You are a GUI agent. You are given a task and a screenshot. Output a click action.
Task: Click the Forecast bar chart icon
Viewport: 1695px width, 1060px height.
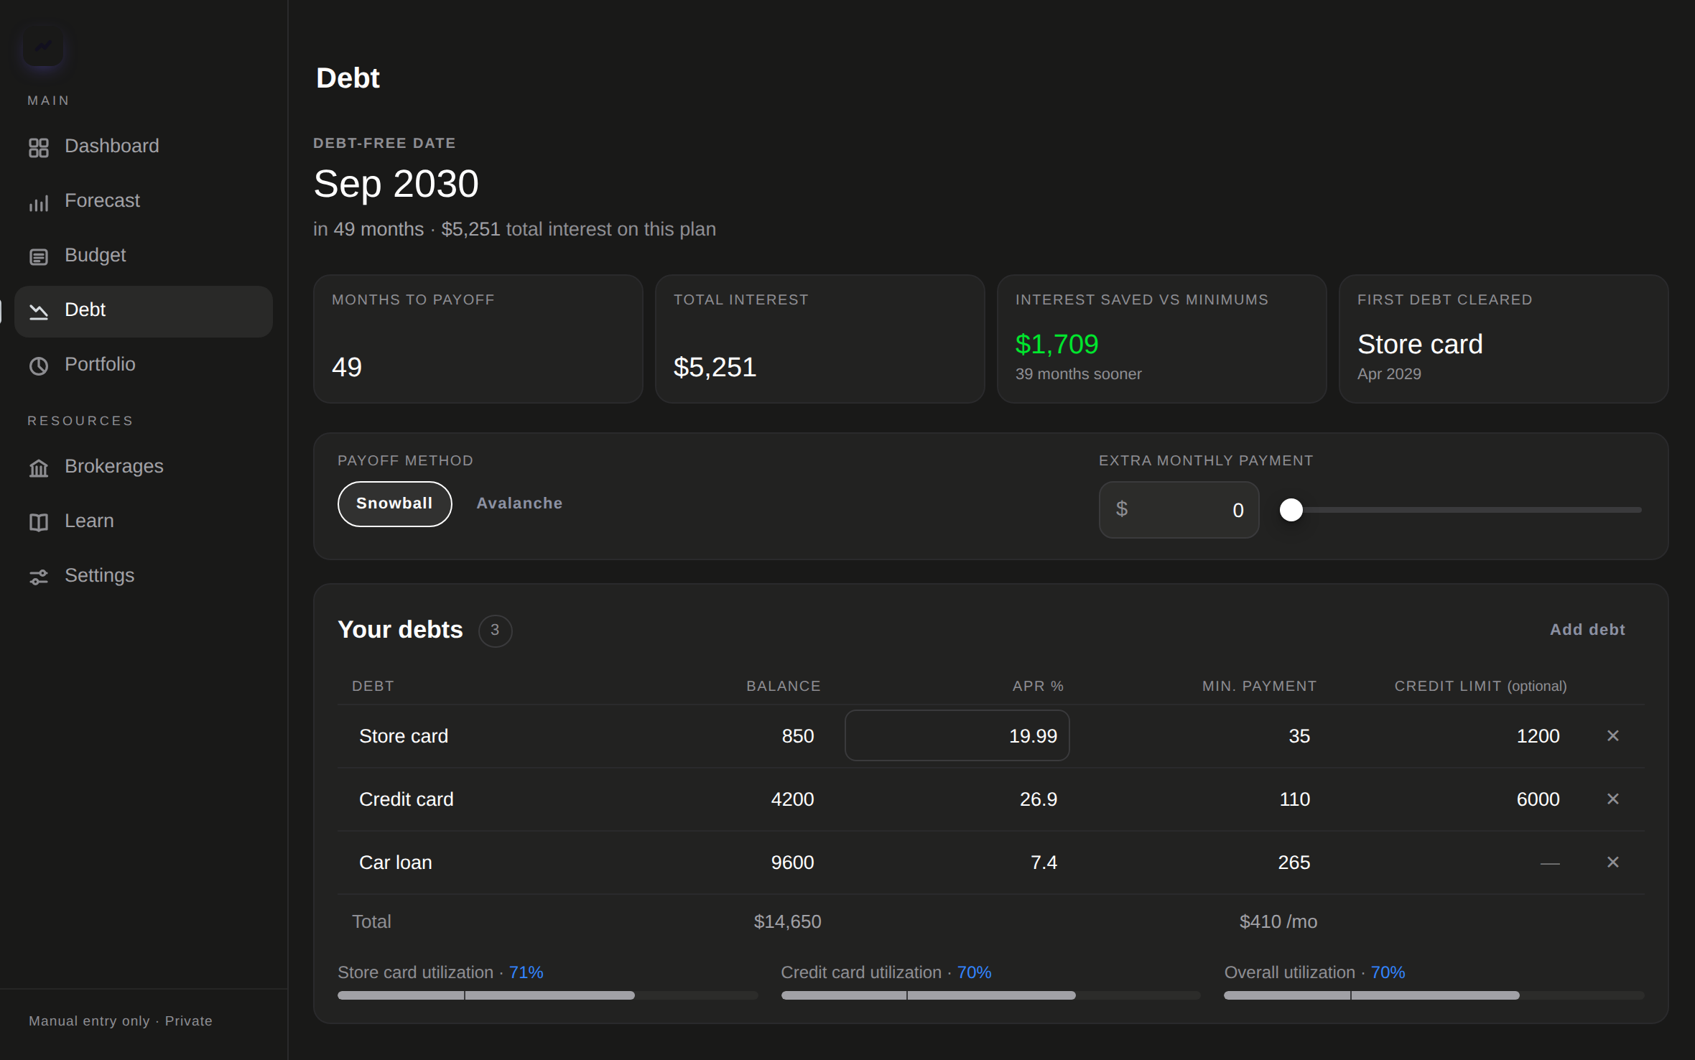coord(39,202)
